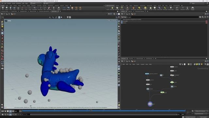Viewport: 209px width, 118px height.
Task: Click the geo1 path button in viewport
Action: pyautogui.click(x=13, y=14)
